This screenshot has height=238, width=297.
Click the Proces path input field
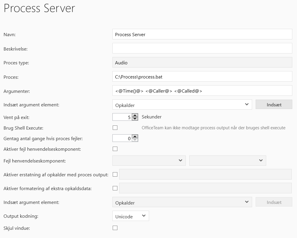[x=202, y=77]
